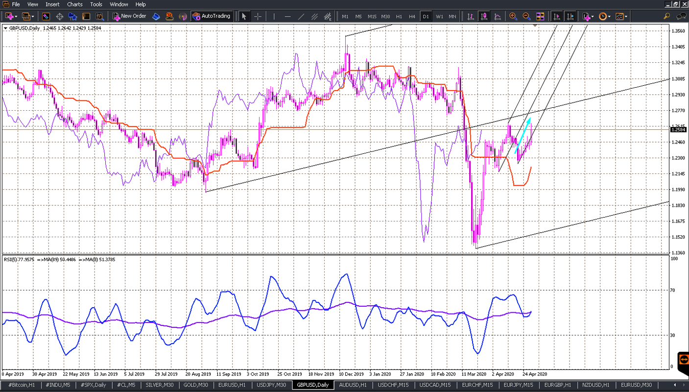Open the File menu
The height and width of the screenshot is (392, 689).
coord(16,4)
